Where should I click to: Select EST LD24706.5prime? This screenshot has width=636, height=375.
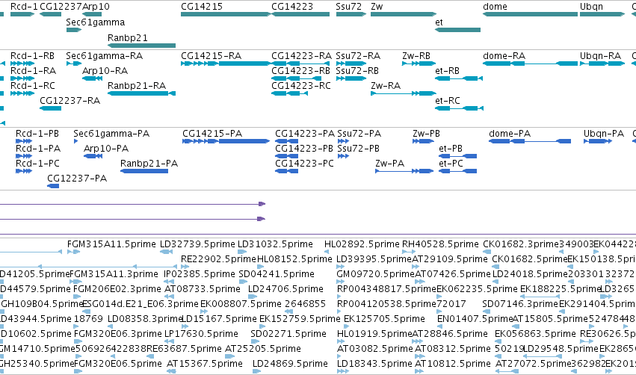(x=285, y=288)
